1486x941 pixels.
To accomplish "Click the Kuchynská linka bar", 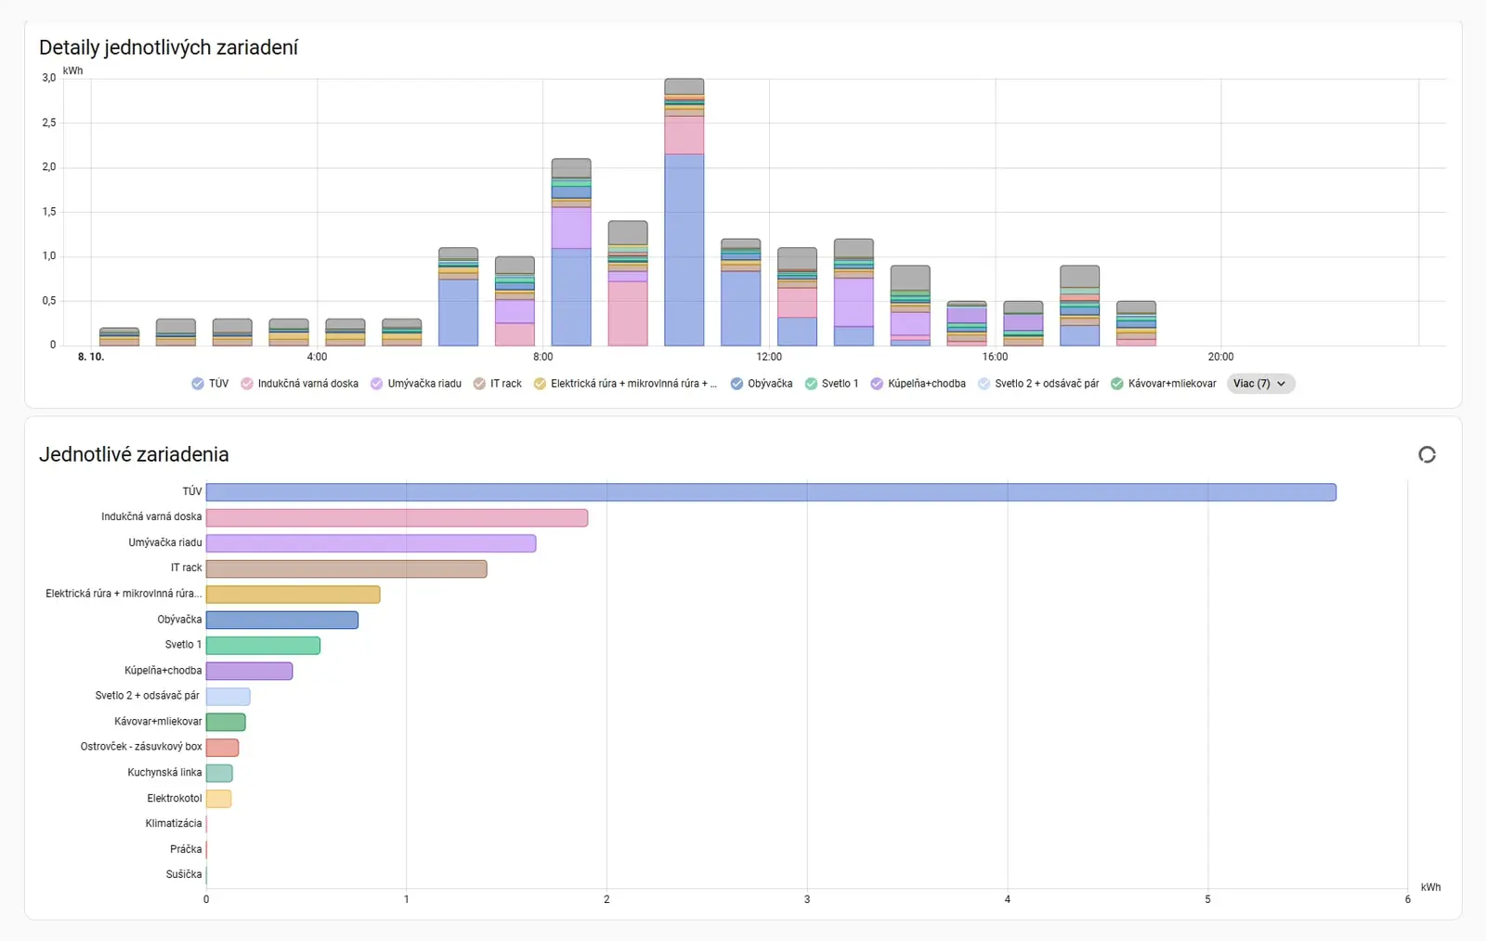I will 219,773.
